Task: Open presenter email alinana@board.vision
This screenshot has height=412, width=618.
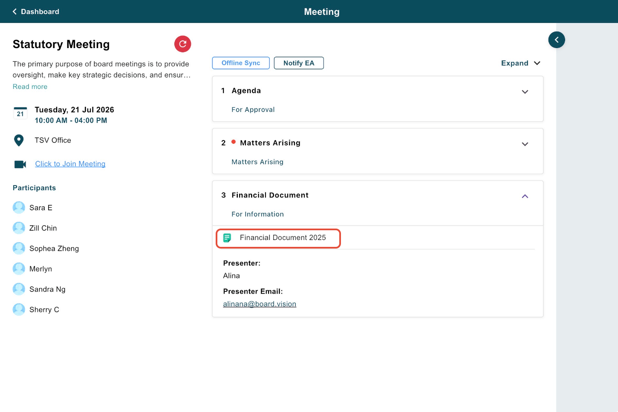Action: tap(260, 304)
